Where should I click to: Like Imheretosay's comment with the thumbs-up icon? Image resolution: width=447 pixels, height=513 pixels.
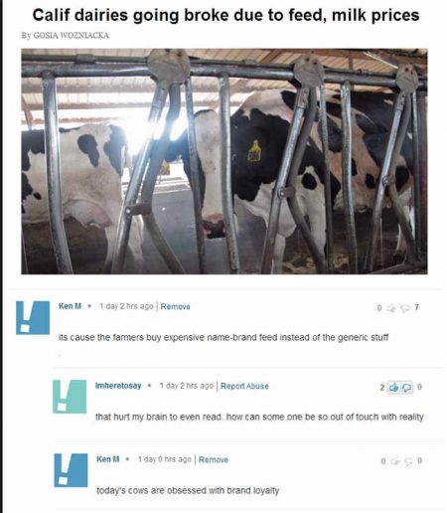tap(394, 387)
